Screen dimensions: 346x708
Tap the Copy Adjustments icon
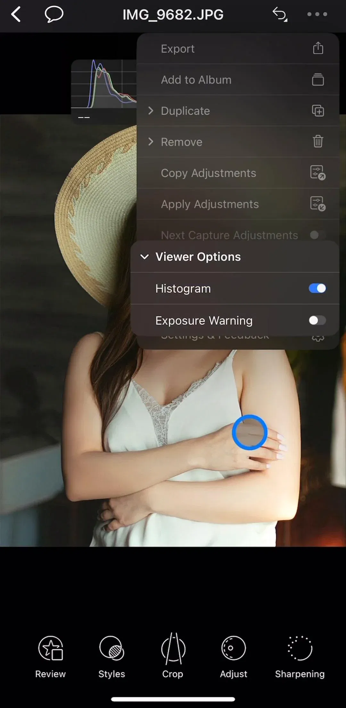pyautogui.click(x=318, y=173)
